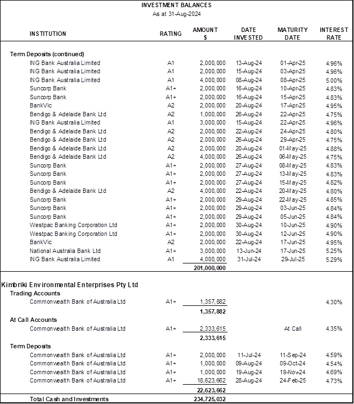Click date invested 28-Aug-24
This screenshot has width=354, height=404.
tap(249, 380)
